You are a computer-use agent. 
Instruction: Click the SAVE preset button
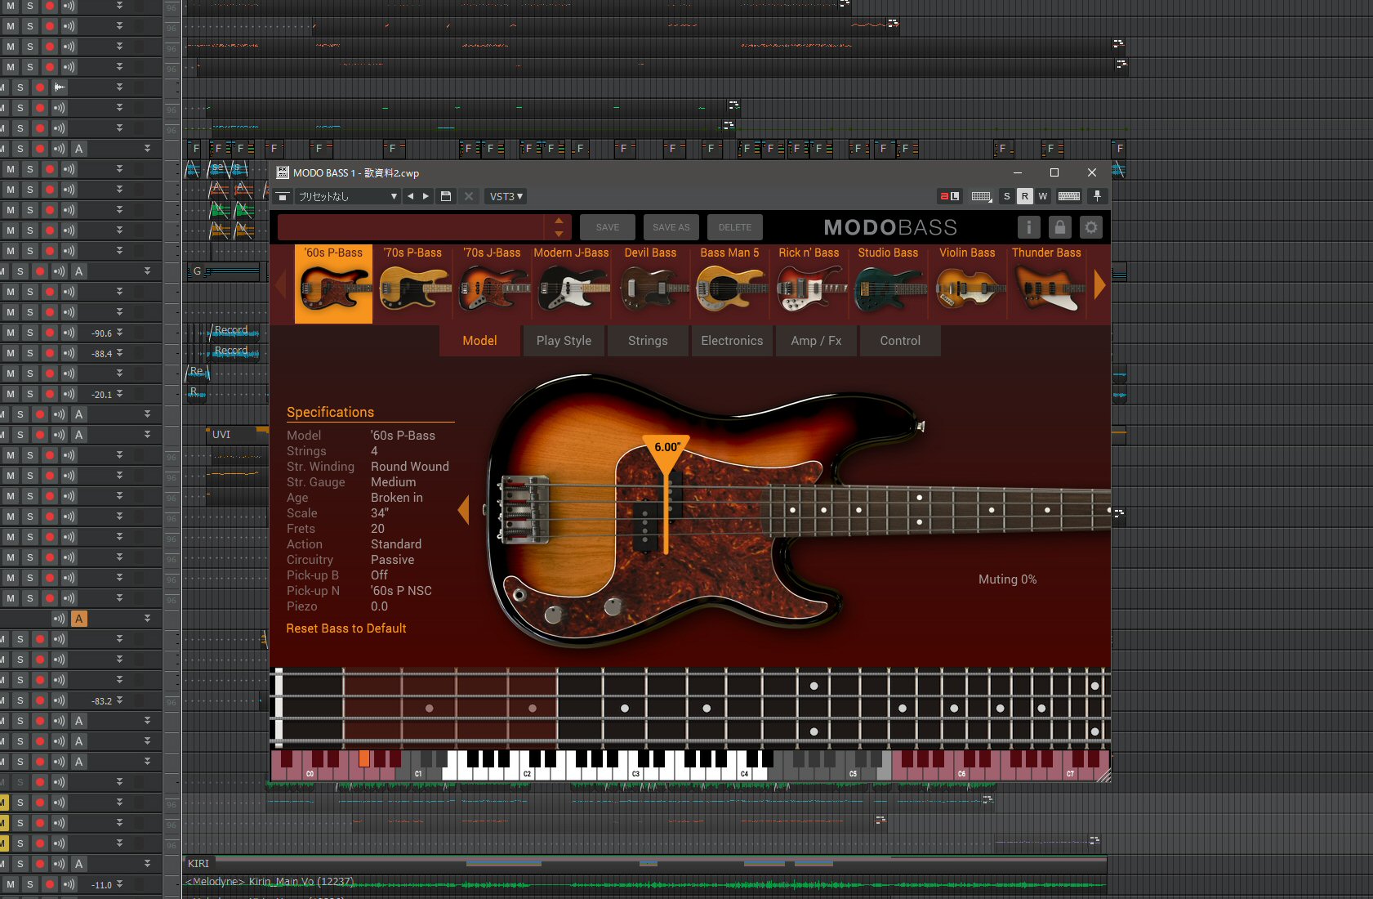click(608, 227)
